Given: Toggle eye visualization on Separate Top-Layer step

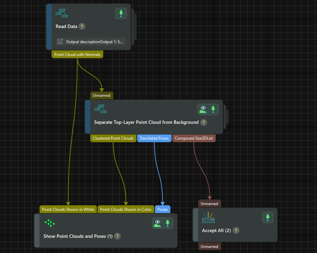Looking at the screenshot, I should [x=203, y=109].
